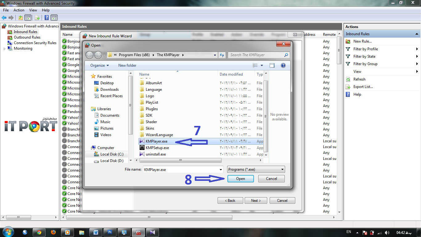Click the File name input field
The image size is (421, 237).
point(181,169)
